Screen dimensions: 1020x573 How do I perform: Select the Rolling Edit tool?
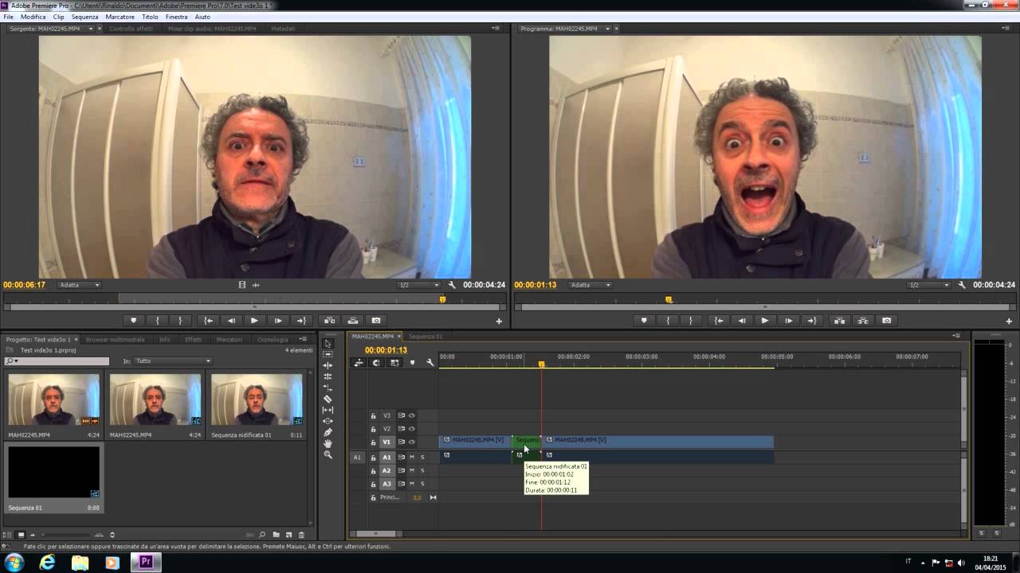point(328,376)
